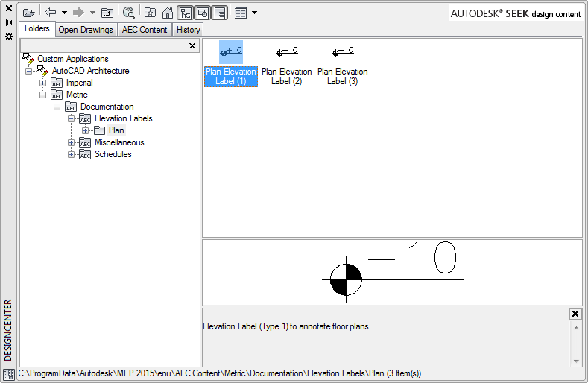Go forward with the right arrow
The height and width of the screenshot is (383, 588).
[x=78, y=13]
